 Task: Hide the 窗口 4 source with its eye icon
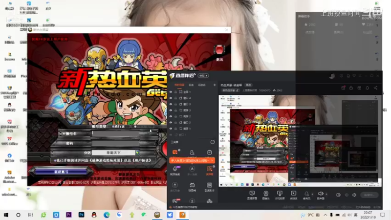click(171, 98)
